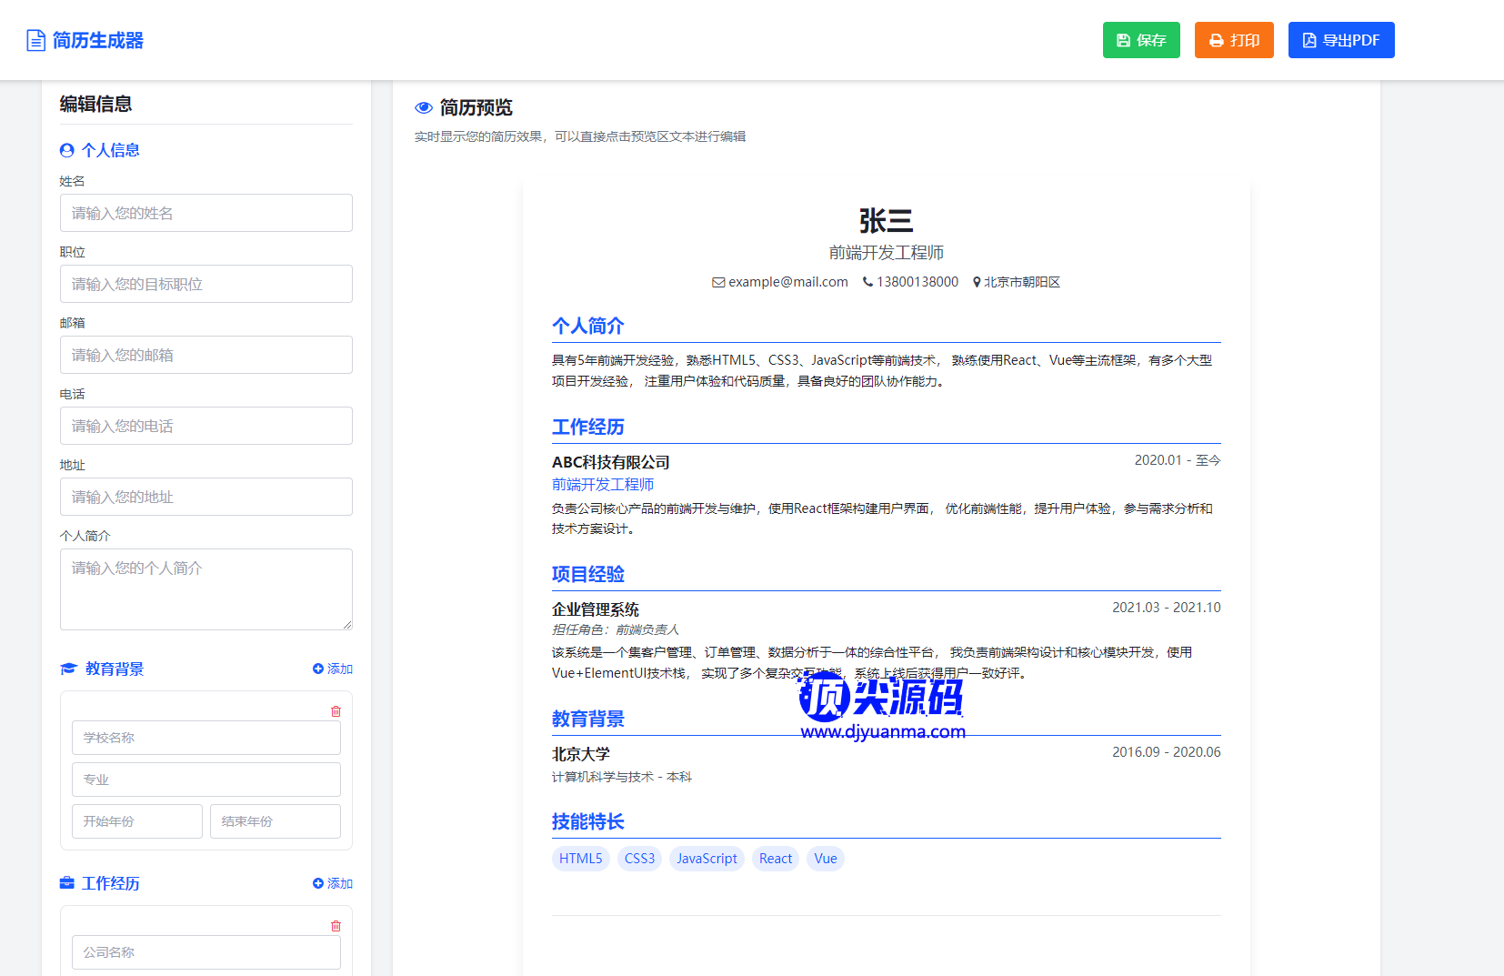The width and height of the screenshot is (1504, 976).
Task: Click the graduation cap icon for 教育背景
Action: pyautogui.click(x=68, y=669)
